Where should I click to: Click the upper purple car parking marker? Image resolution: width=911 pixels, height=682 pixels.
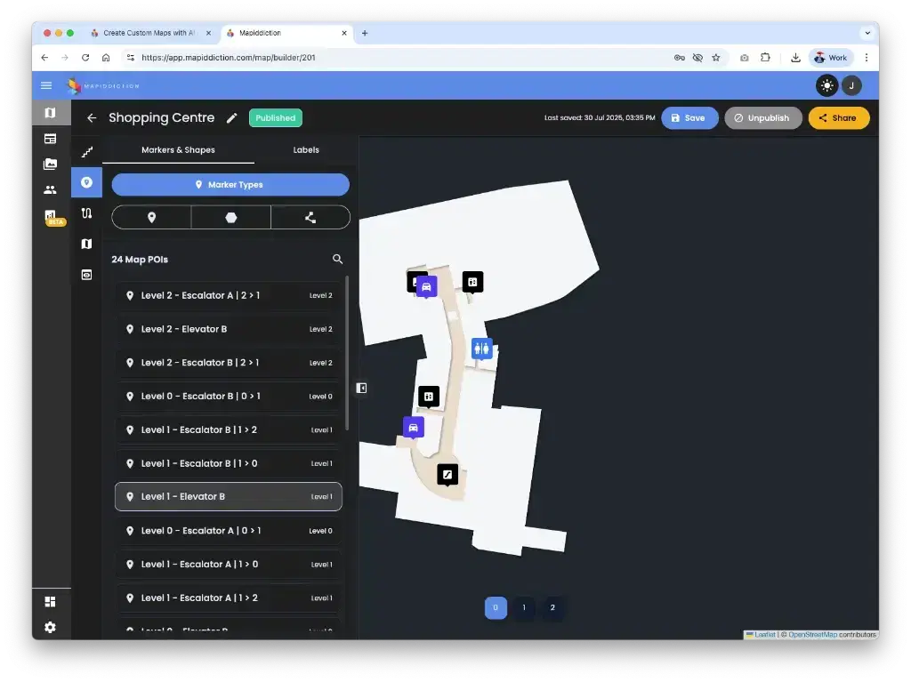[426, 287]
